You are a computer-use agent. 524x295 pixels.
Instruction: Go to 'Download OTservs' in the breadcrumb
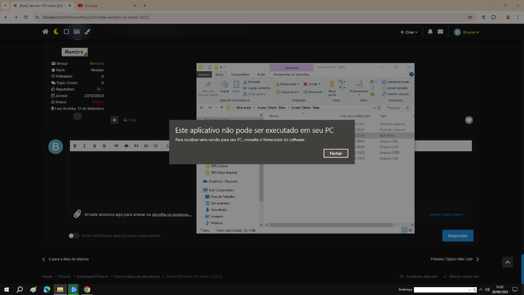(93, 277)
